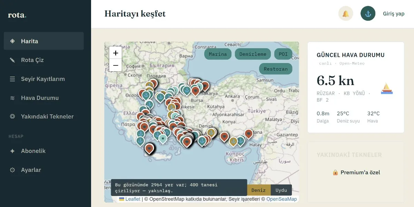Click the yellow anchor marker above Cyprus
This screenshot has width=414, height=207.
(233, 141)
